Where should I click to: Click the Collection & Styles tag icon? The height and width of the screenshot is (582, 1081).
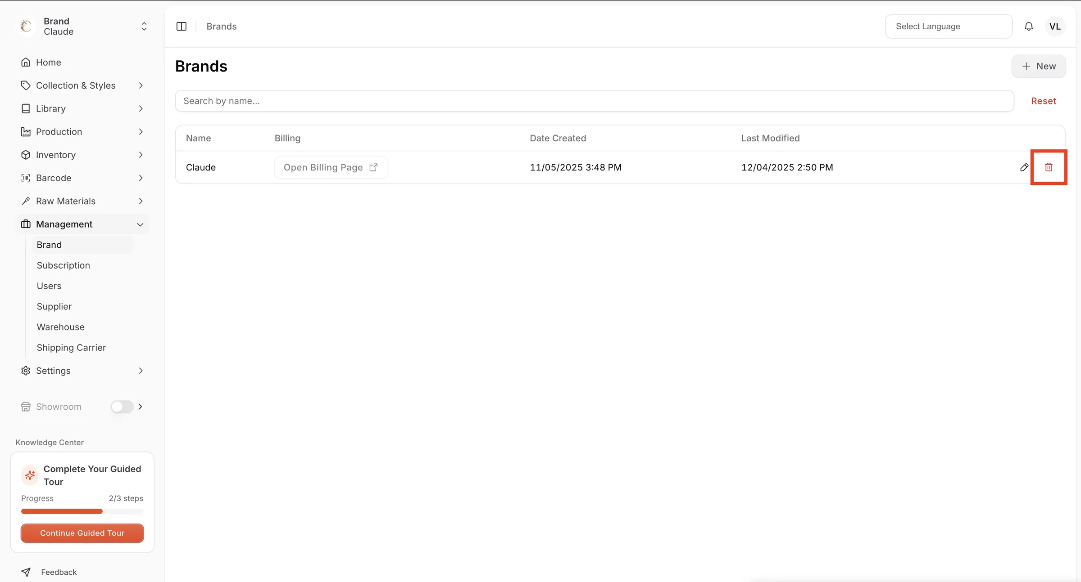(x=26, y=85)
